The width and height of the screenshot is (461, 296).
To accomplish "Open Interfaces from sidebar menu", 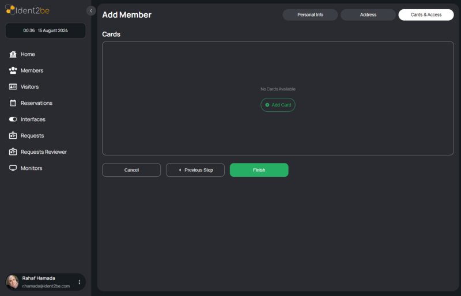I will pos(33,119).
